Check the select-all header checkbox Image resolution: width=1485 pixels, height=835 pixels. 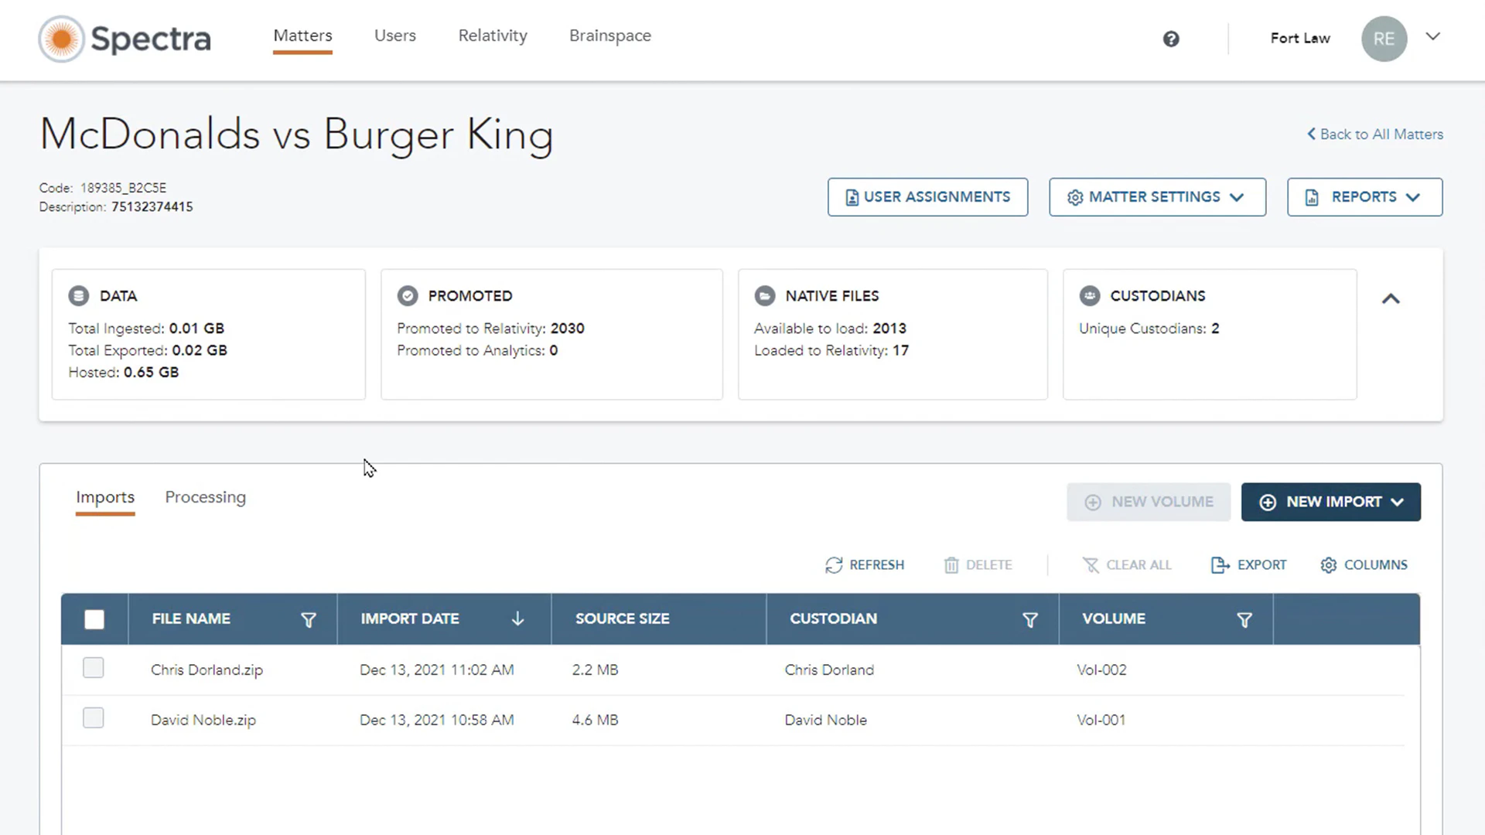pos(94,619)
